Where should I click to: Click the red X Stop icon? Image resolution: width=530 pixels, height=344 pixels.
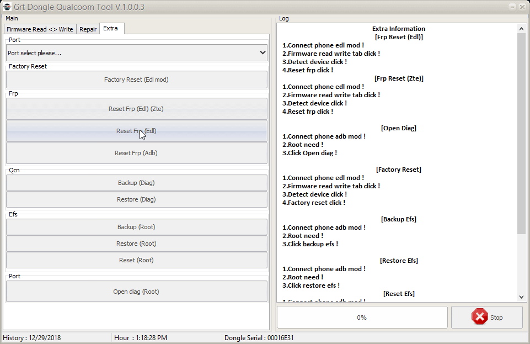(480, 317)
